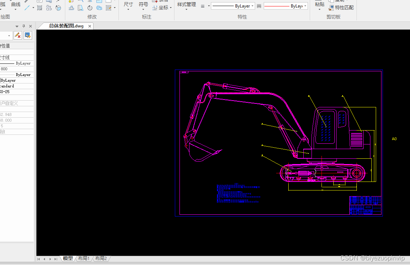Choose the offset tool in Modify group
The image size is (410, 265).
coord(71,8)
